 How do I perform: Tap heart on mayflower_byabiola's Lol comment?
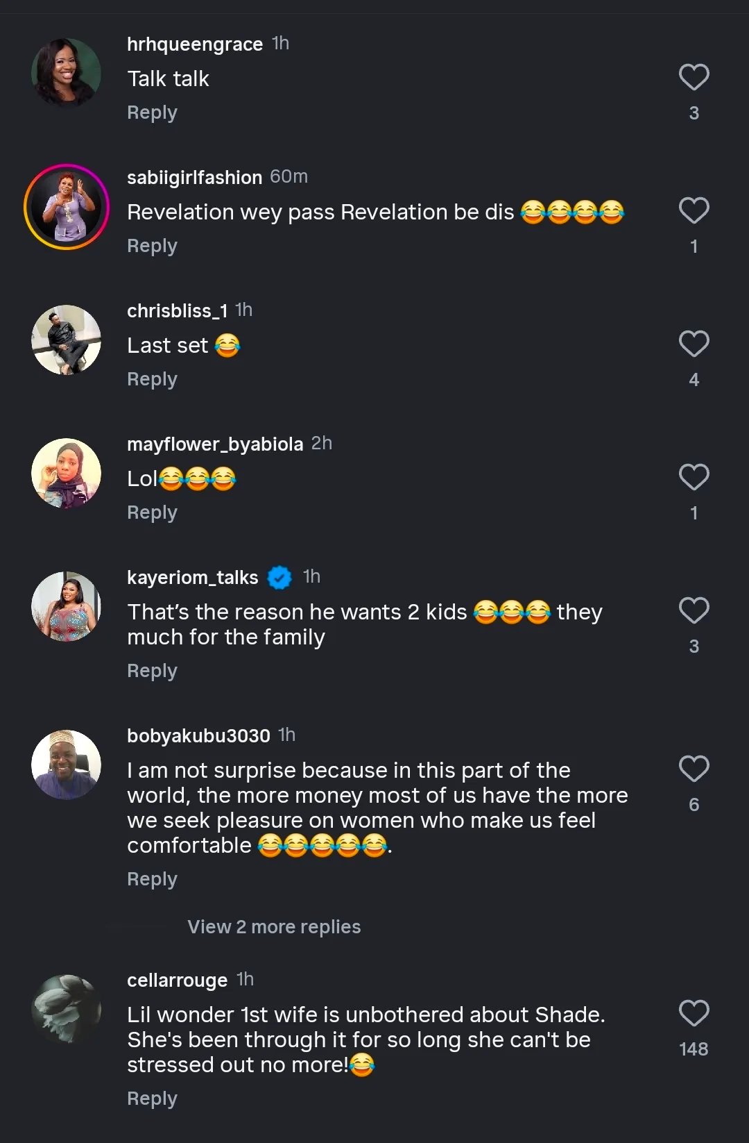(694, 477)
